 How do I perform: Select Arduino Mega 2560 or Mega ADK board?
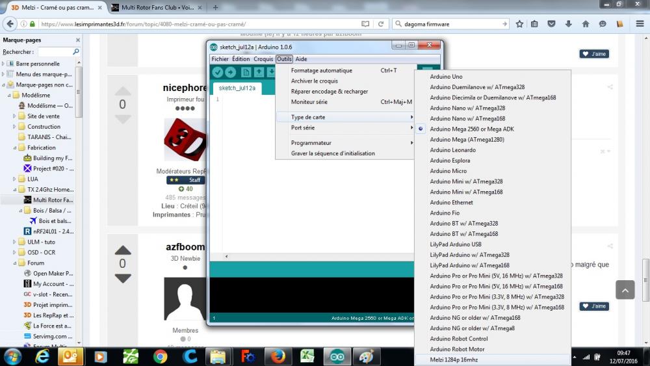pos(472,129)
